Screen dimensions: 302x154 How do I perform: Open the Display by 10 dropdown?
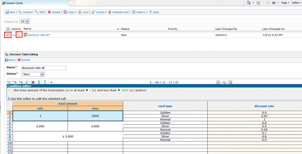(24, 22)
